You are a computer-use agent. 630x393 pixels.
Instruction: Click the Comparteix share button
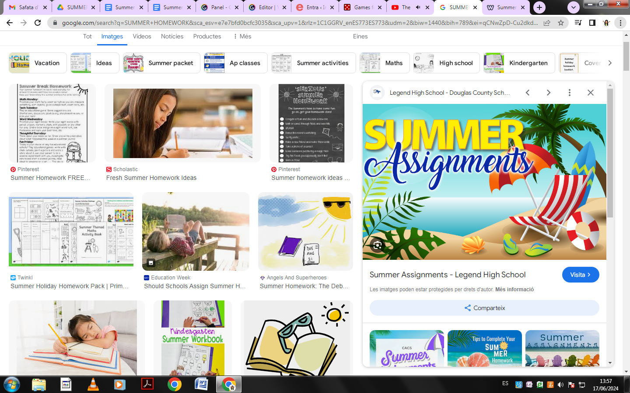point(484,308)
